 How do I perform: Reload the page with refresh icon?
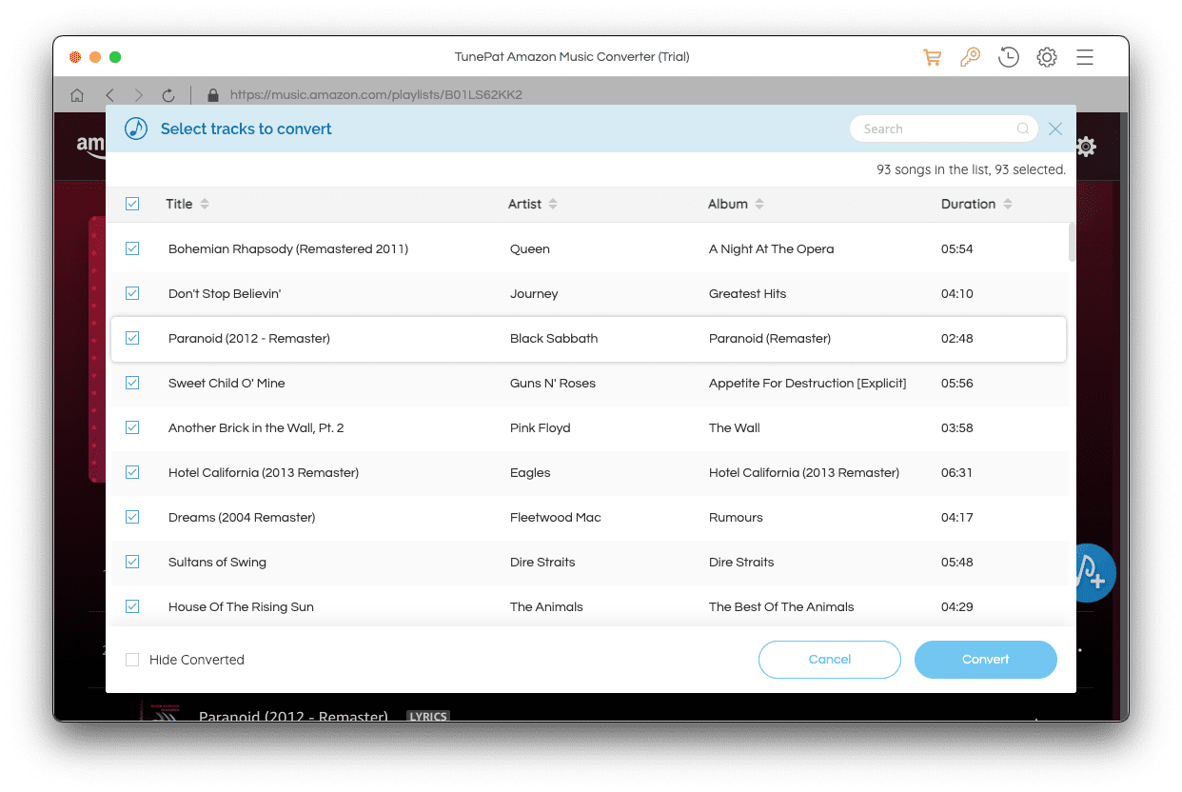pos(168,95)
